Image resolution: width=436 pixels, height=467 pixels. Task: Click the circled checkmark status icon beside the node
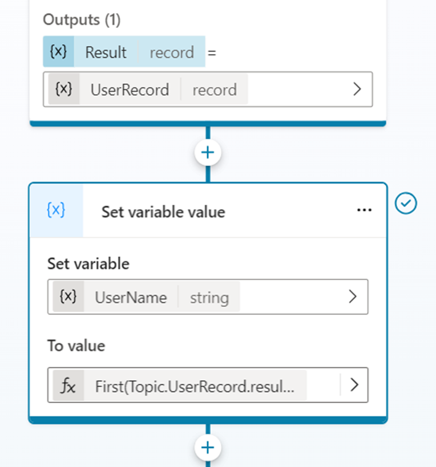pyautogui.click(x=406, y=204)
